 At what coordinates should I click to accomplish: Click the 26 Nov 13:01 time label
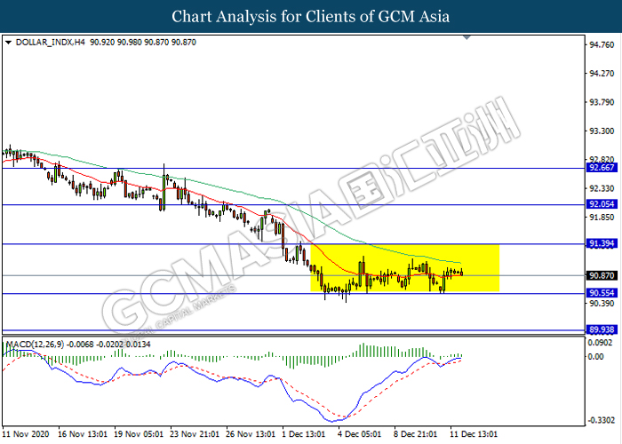click(251, 434)
